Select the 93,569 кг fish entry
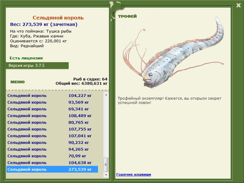The image size is (244, 183). [52, 102]
